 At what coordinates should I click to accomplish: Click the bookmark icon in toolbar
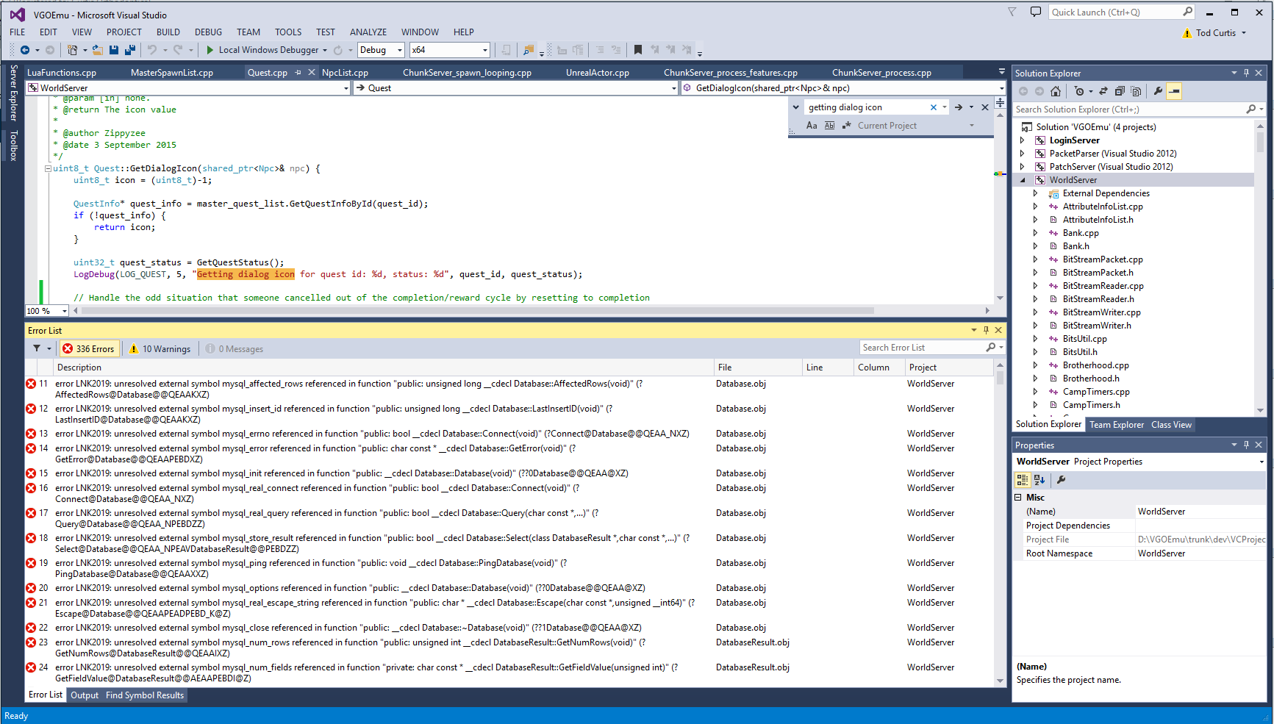pos(638,50)
